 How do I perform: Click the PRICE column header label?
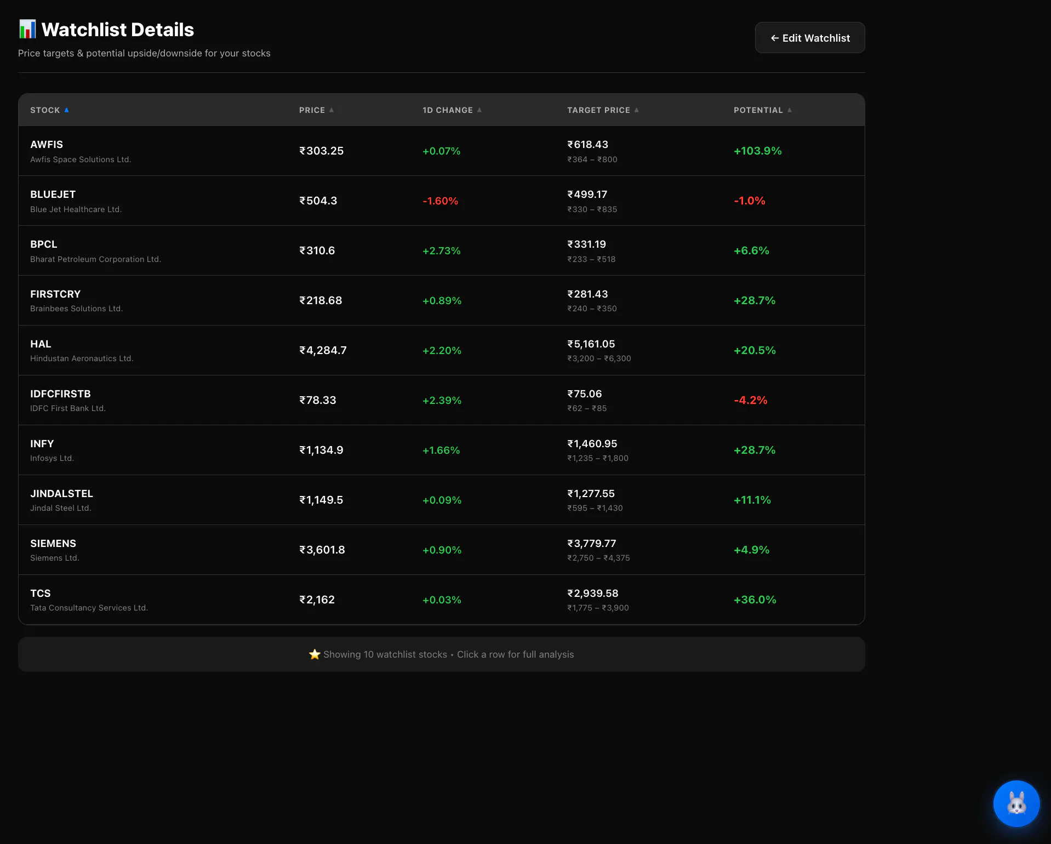tap(312, 110)
